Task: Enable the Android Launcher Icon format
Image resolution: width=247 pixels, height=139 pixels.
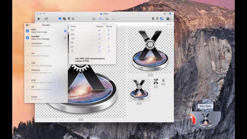Action: point(28,71)
